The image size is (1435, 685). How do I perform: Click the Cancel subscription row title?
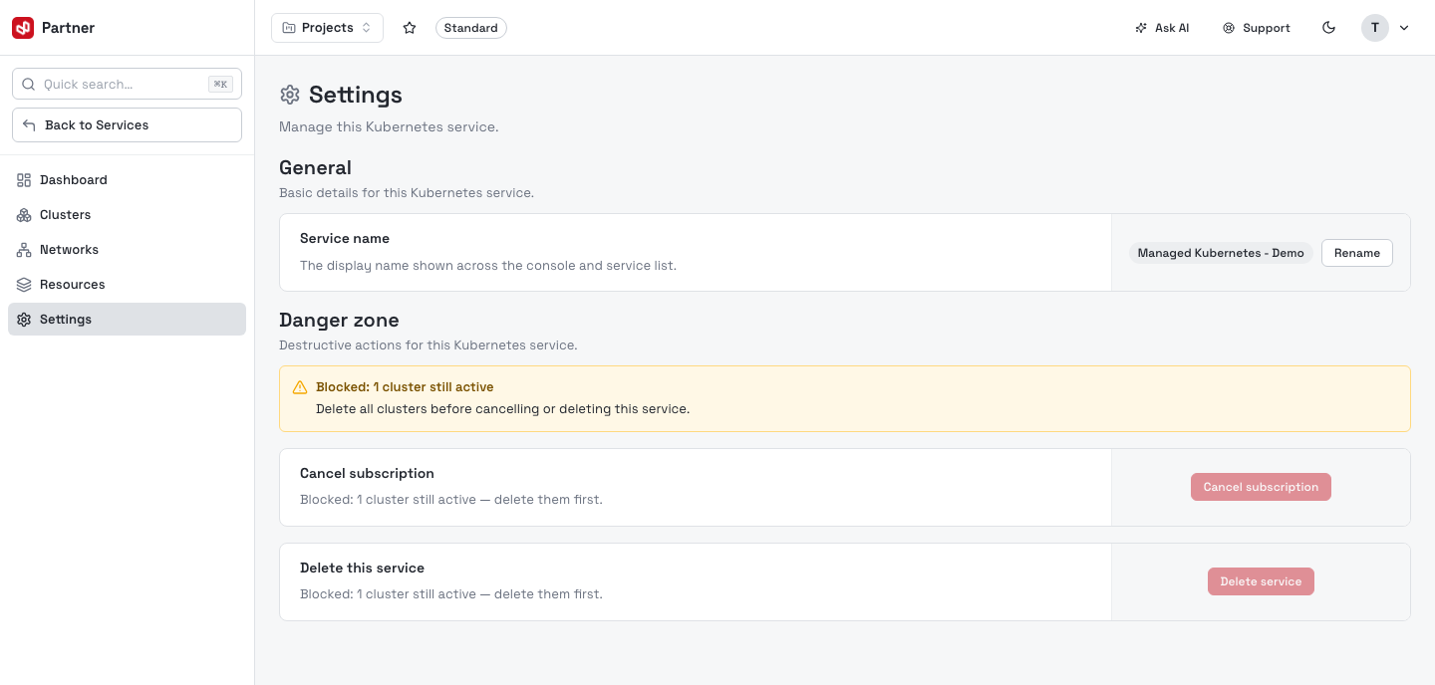coord(367,474)
